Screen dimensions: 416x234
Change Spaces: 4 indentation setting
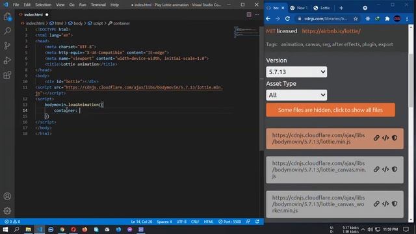coord(164,222)
